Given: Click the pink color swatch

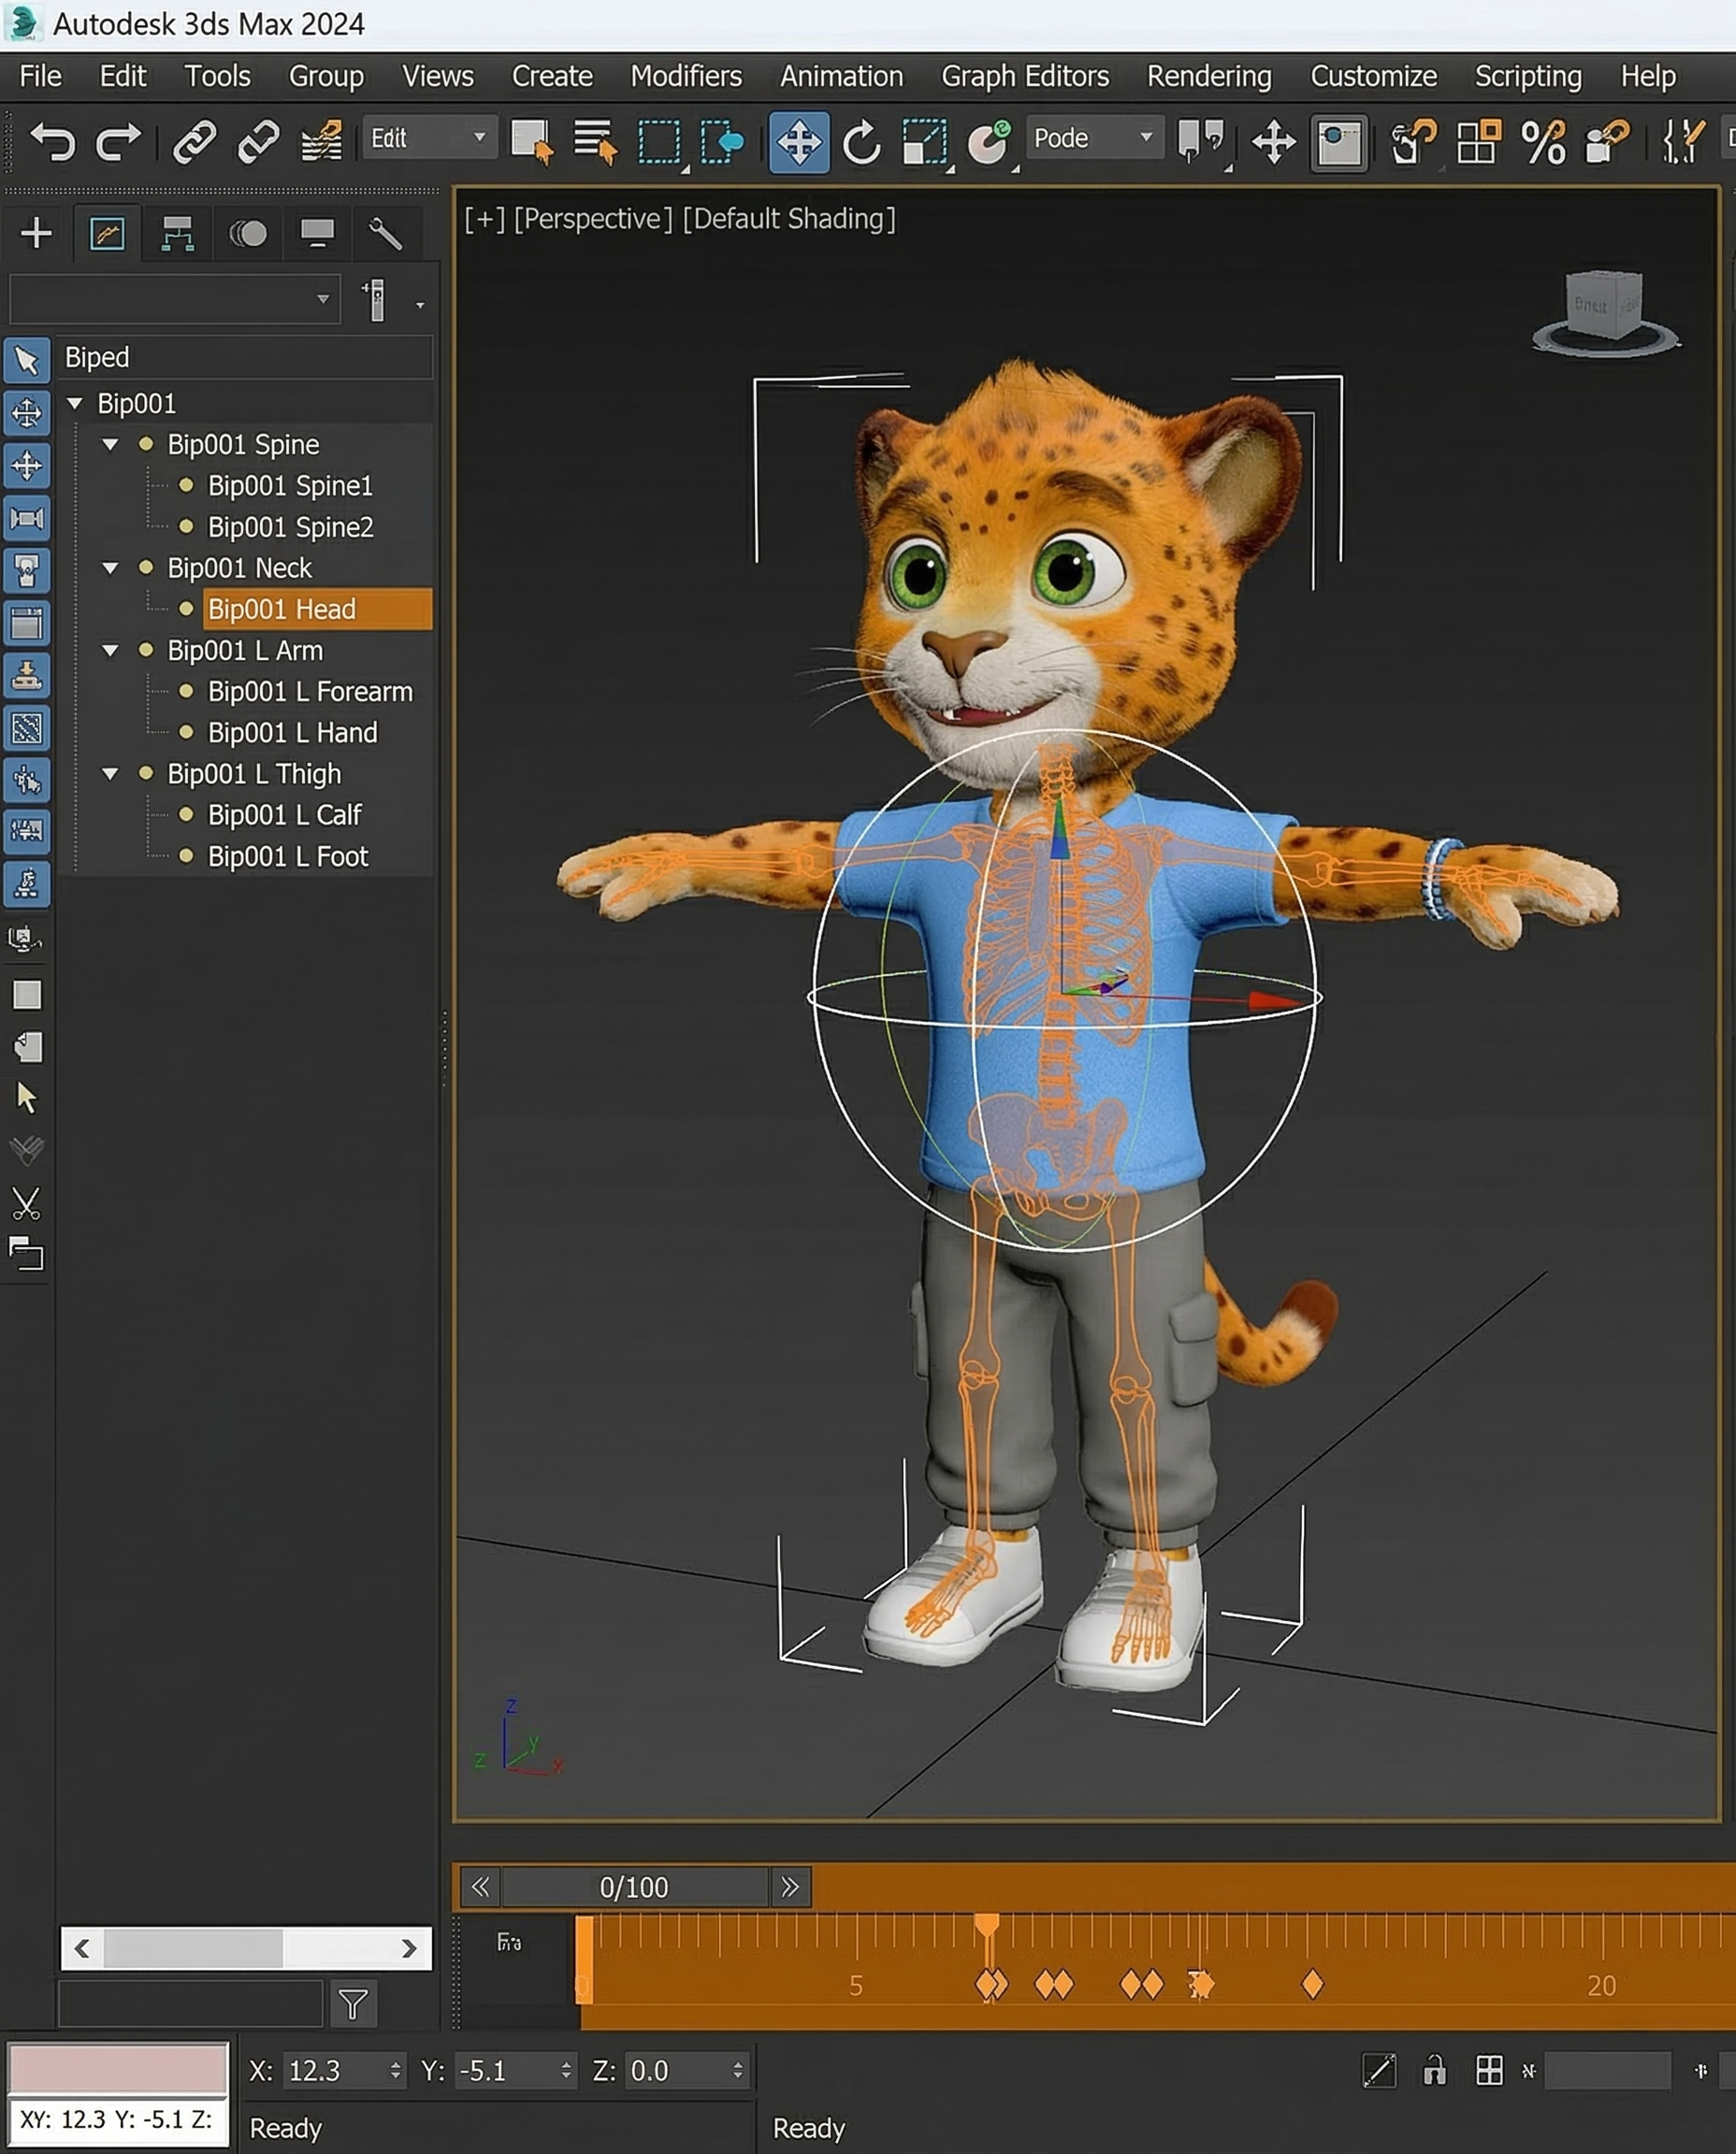Looking at the screenshot, I should 117,2067.
